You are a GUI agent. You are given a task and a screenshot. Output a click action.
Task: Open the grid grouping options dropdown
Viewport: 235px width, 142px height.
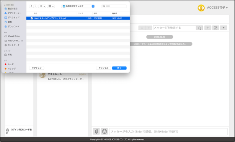click(x=51, y=6)
